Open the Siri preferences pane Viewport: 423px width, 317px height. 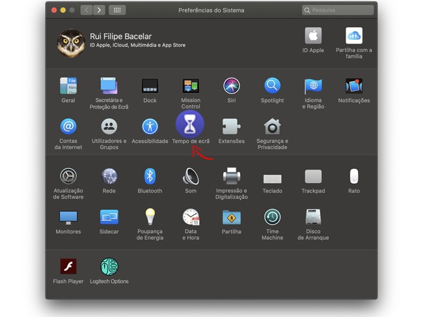click(232, 86)
